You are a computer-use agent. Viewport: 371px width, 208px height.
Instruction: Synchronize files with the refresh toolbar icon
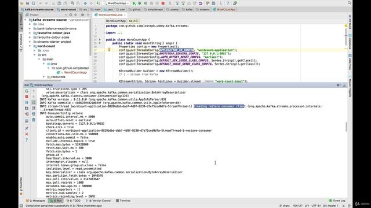point(34,3)
